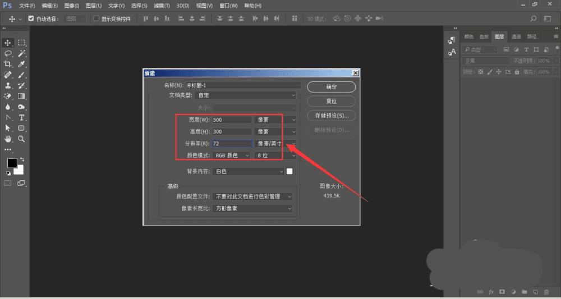Toggle filter for smart objects
The height and width of the screenshot is (299, 561).
[546, 50]
